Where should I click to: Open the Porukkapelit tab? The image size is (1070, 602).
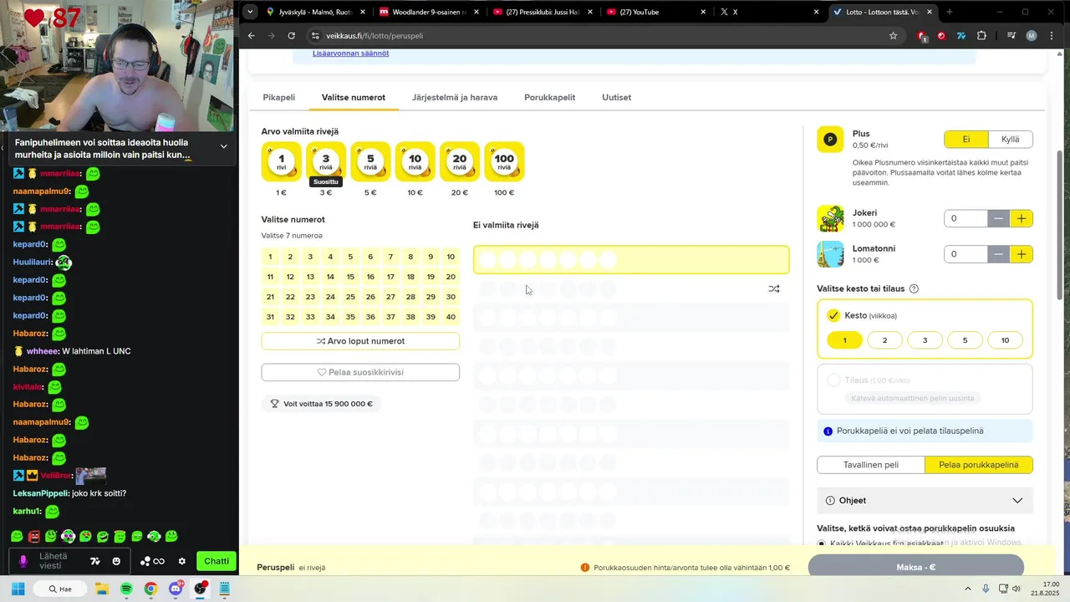coord(549,97)
